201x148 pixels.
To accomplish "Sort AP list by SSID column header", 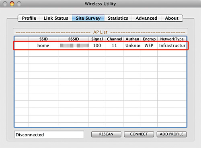I will tap(43, 39).
